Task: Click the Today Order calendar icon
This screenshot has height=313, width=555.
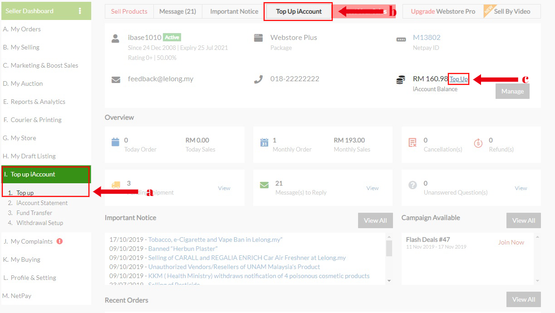Action: pos(116,142)
